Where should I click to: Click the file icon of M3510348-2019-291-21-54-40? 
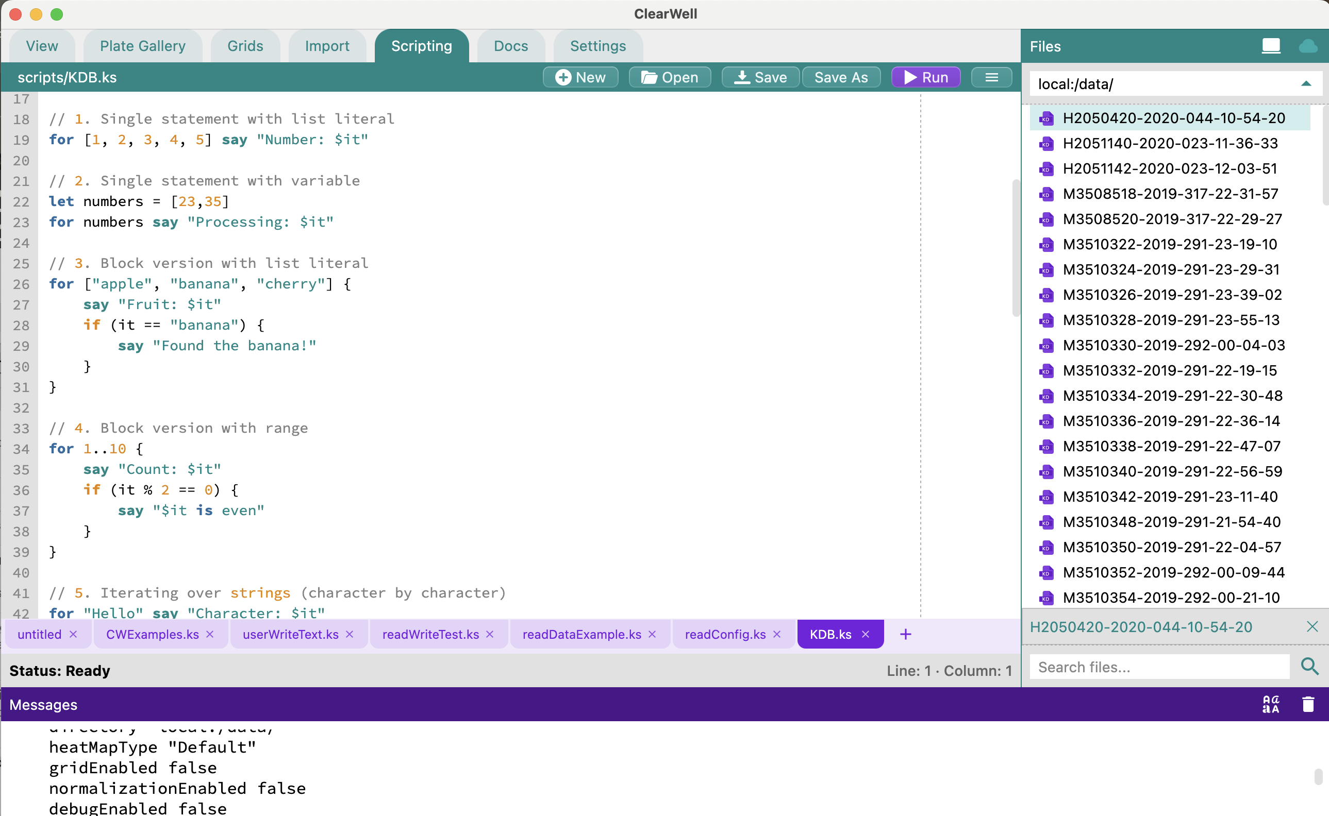(x=1046, y=522)
